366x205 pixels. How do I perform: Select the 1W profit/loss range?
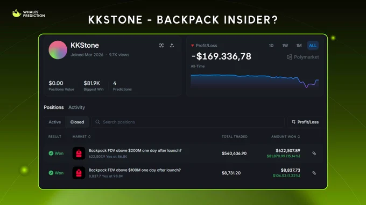pyautogui.click(x=285, y=46)
